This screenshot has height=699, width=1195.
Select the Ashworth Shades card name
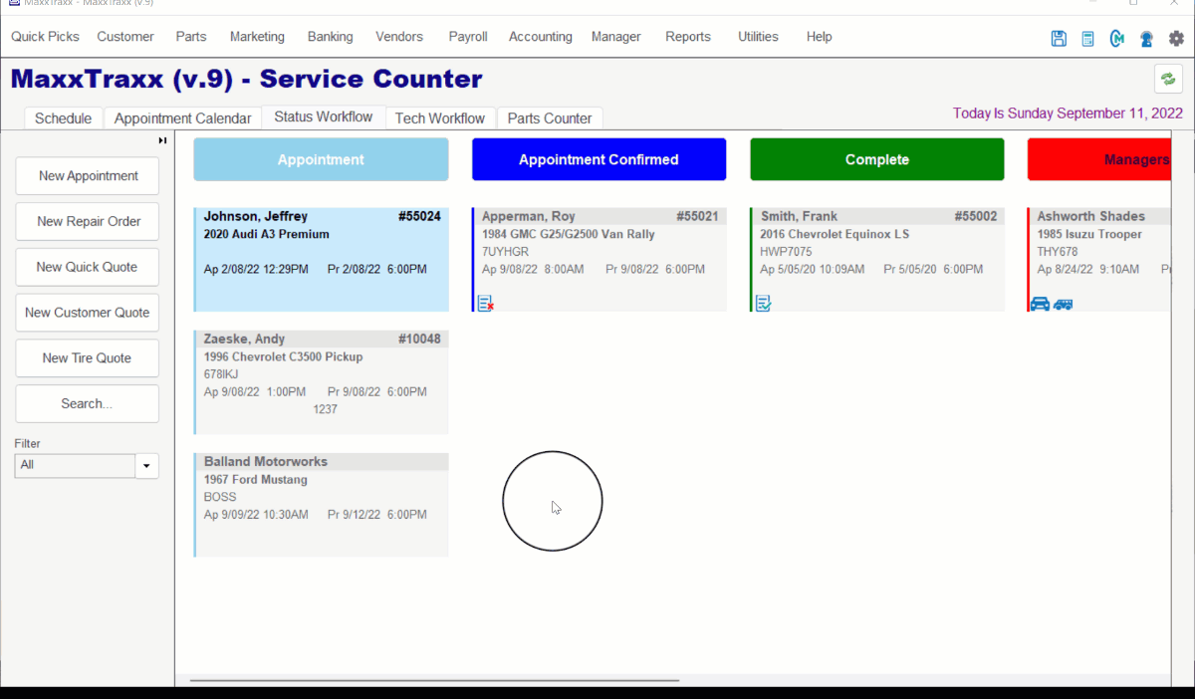point(1091,216)
